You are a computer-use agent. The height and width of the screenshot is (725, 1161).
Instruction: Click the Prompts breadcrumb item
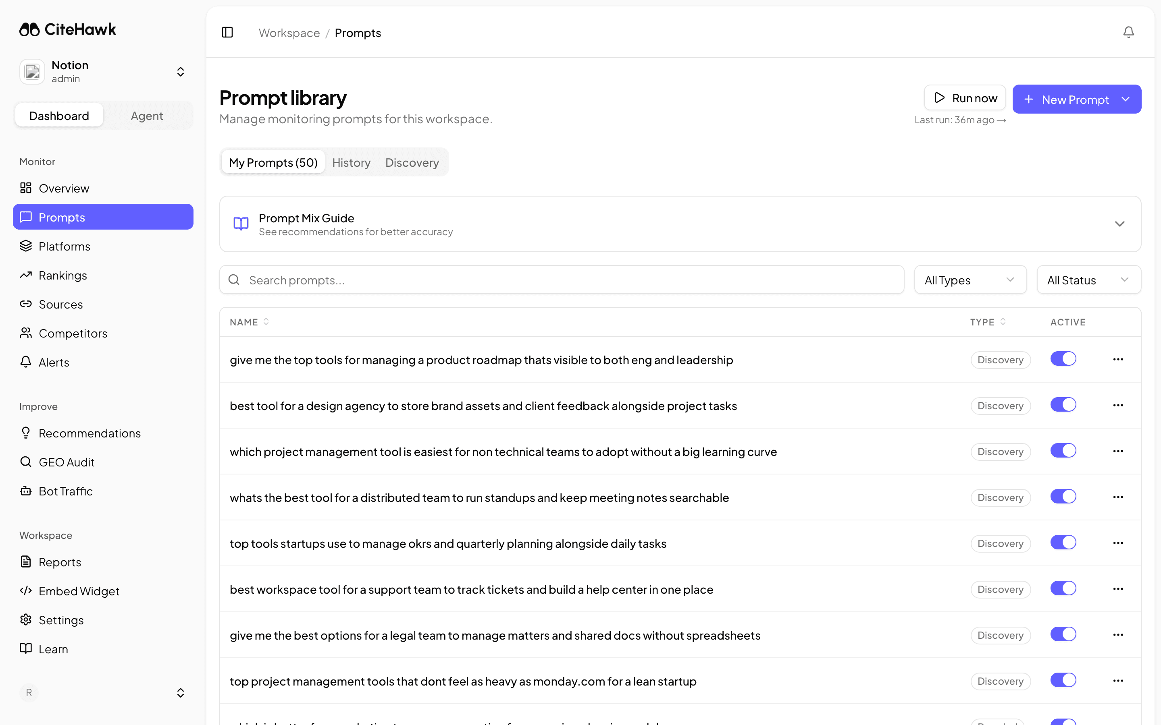358,33
